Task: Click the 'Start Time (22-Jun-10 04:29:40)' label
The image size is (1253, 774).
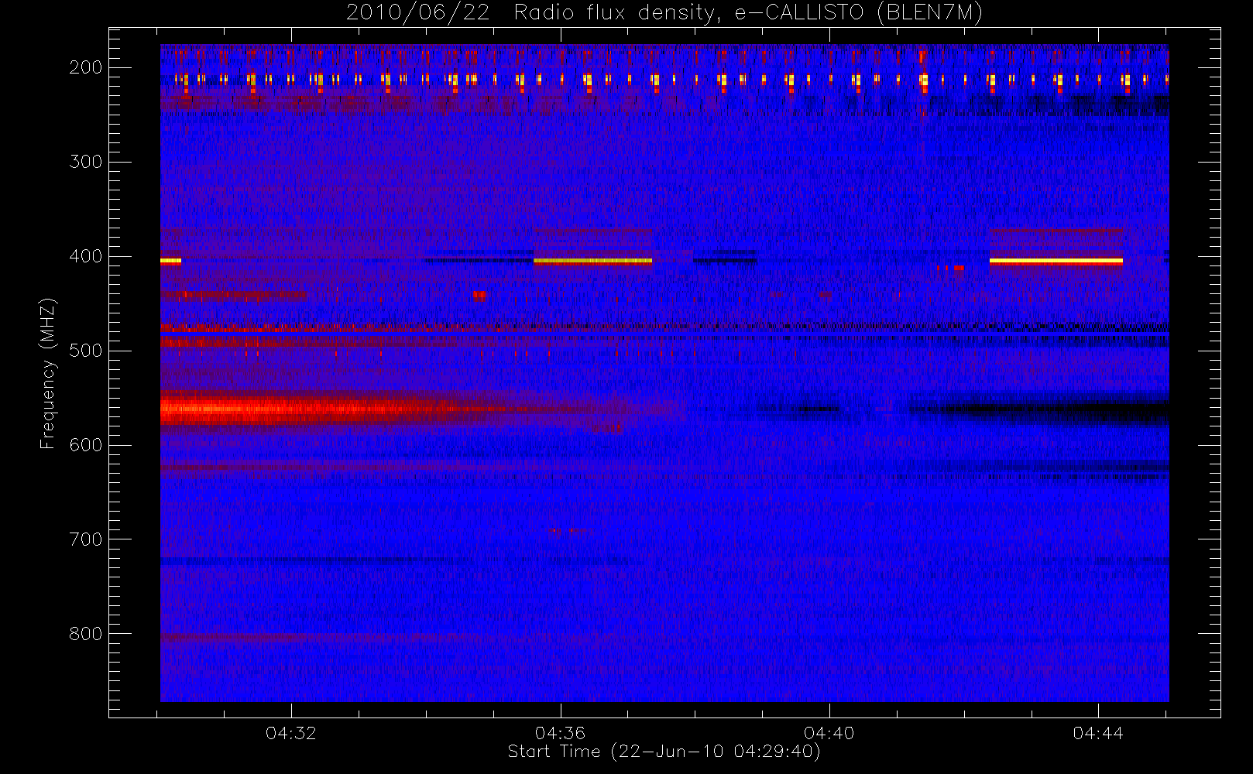Action: click(x=664, y=752)
